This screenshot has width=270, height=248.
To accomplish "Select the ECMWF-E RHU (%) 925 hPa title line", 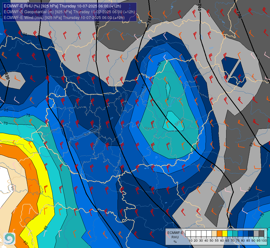I will (62, 6).
